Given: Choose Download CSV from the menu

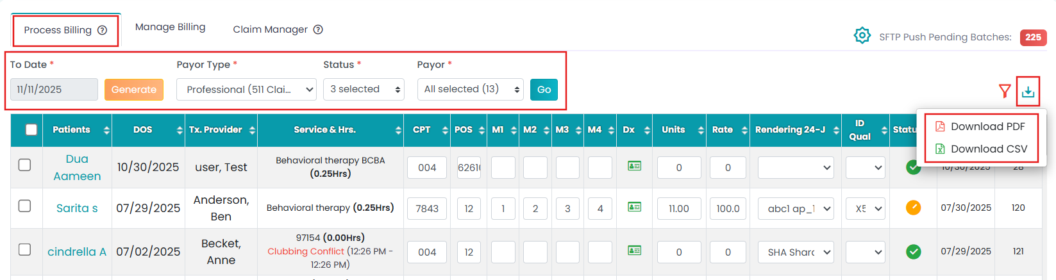Looking at the screenshot, I should 988,149.
